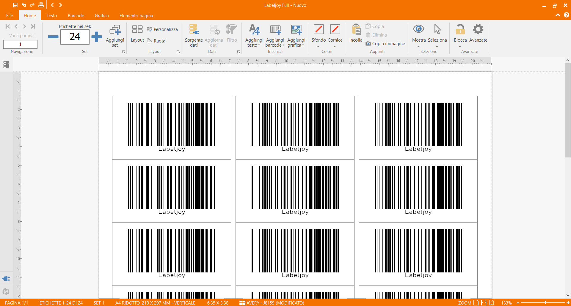Click the refresh icon in left sidebar

pos(6,292)
